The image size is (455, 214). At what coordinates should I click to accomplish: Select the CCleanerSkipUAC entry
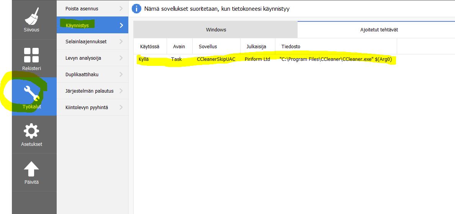tap(216, 59)
